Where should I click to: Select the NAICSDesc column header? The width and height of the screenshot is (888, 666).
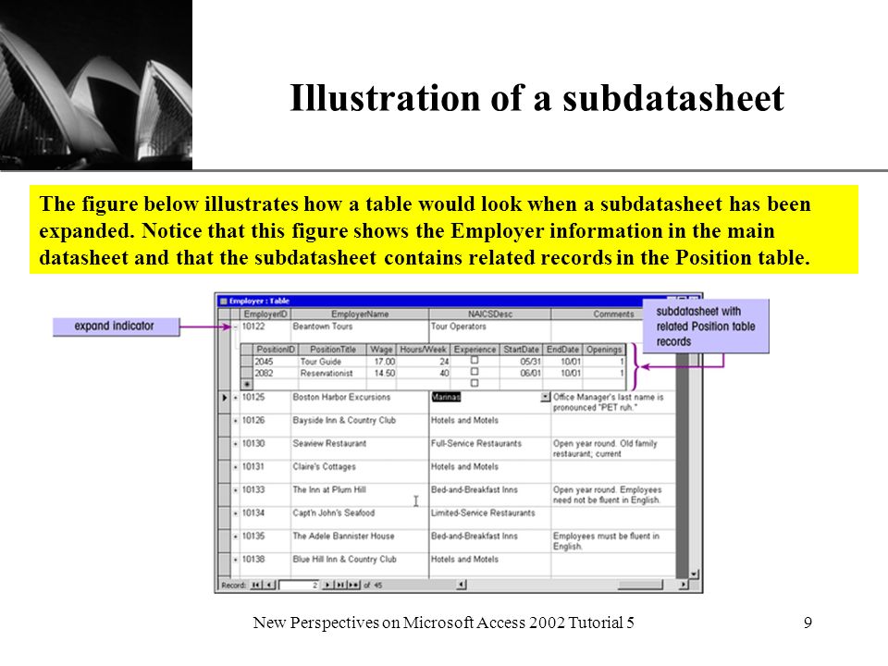pyautogui.click(x=490, y=314)
